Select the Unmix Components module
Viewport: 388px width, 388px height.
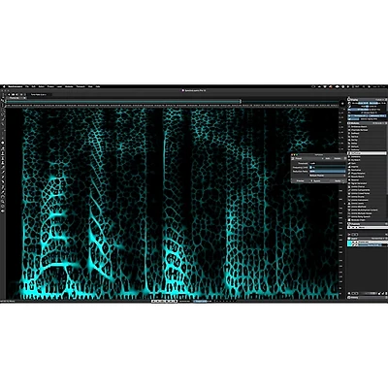(368, 190)
